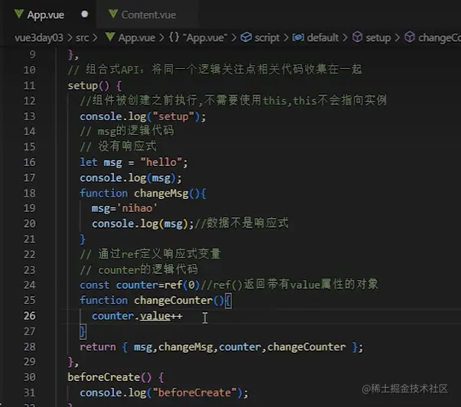
Task: Click the 'nihao' string on line 19
Action: 137,208
